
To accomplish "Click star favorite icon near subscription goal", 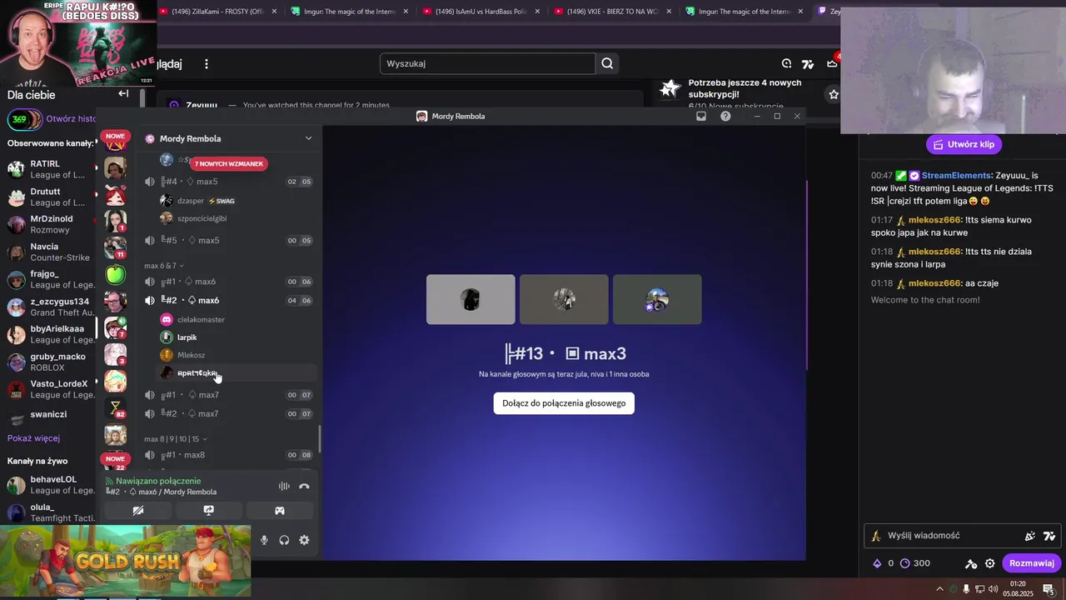I will coord(834,94).
